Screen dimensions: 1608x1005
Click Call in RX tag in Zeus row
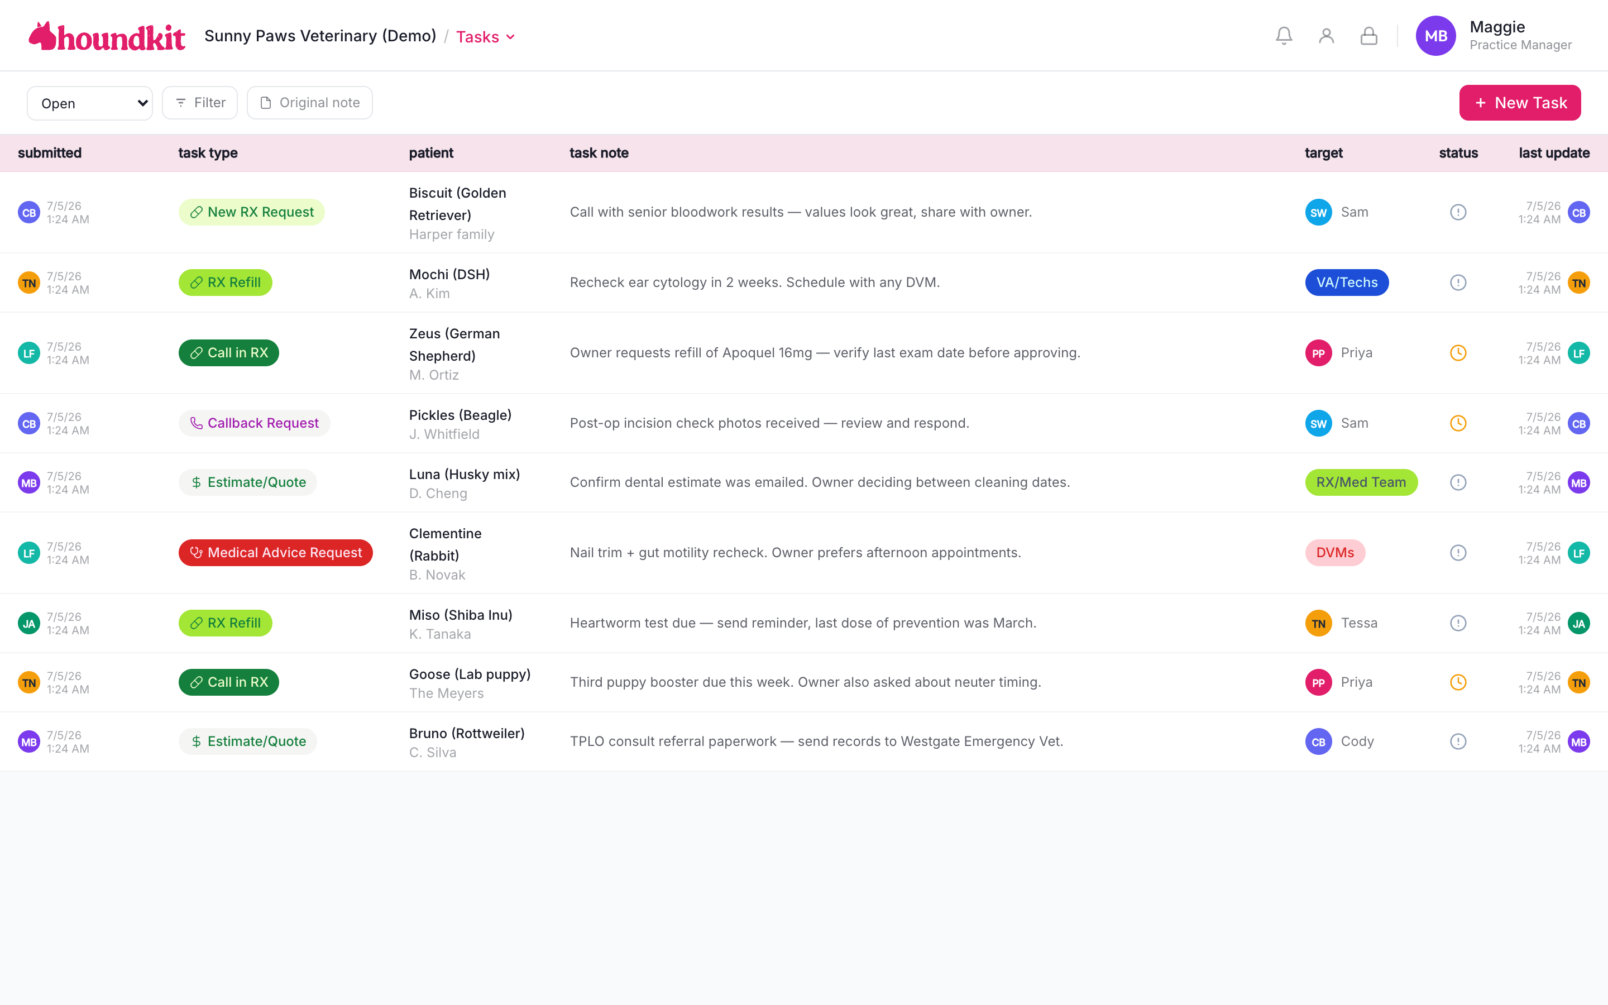coord(228,353)
